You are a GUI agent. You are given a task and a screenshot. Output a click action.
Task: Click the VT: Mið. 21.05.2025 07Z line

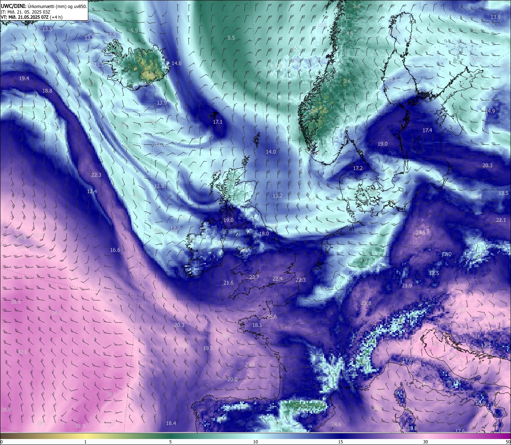pyautogui.click(x=32, y=17)
